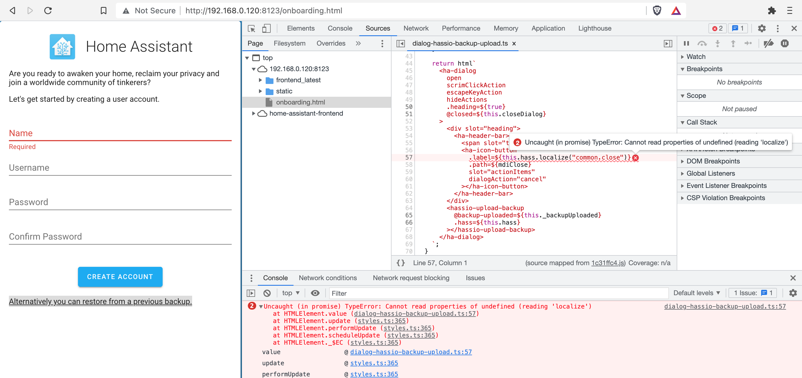Open the pretty-print braces formatter
This screenshot has height=378, width=802.
401,263
